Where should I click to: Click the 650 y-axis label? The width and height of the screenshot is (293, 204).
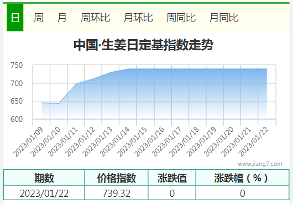17,101
